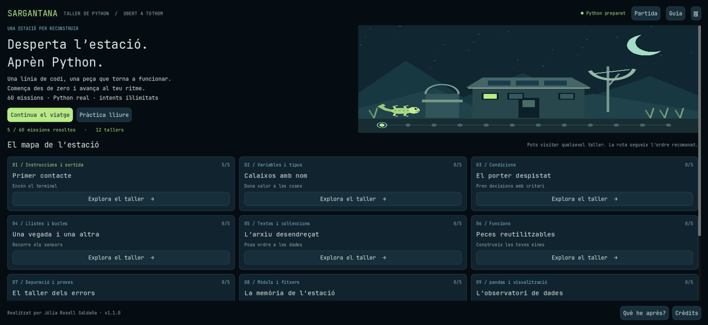Viewport: 708px width, 325px height.
Task: Click '03 / Condicions' label
Action: (x=496, y=165)
